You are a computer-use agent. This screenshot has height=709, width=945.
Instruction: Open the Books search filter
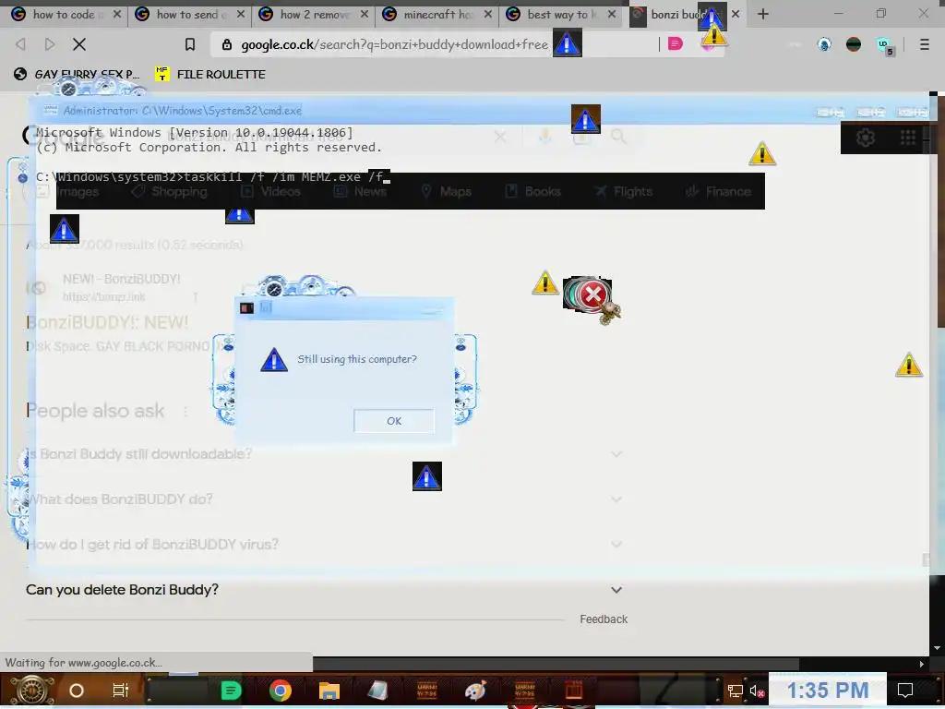(533, 192)
